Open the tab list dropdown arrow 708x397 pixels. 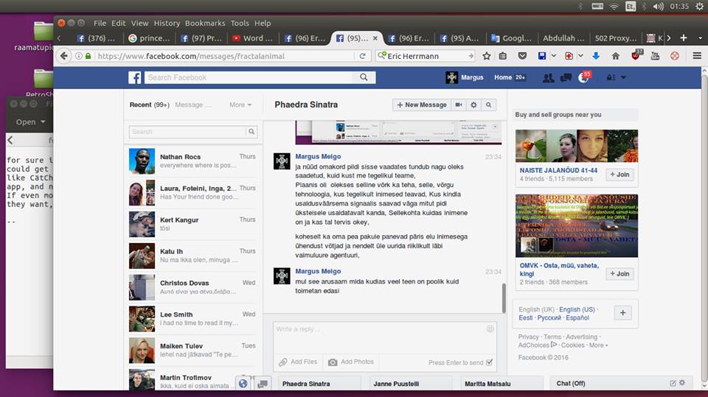point(701,38)
